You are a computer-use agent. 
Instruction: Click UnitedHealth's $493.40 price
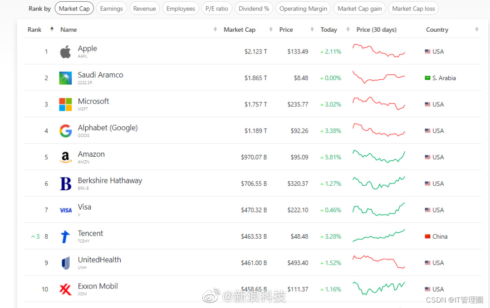[298, 263]
